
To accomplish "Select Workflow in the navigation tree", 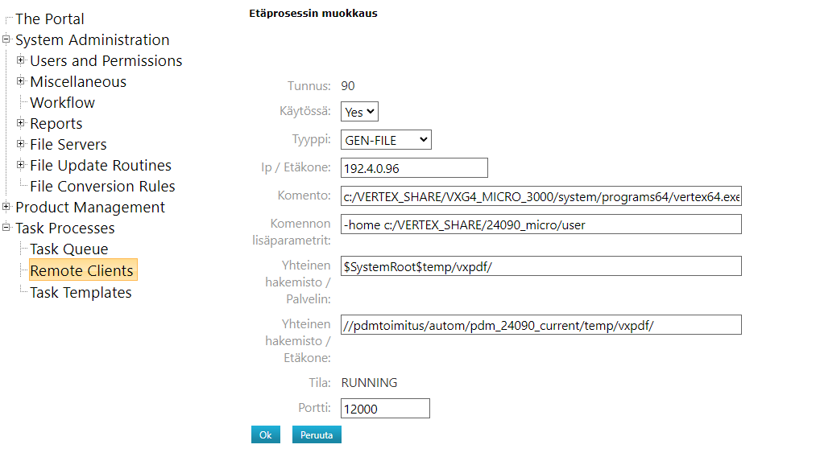I will [x=62, y=102].
